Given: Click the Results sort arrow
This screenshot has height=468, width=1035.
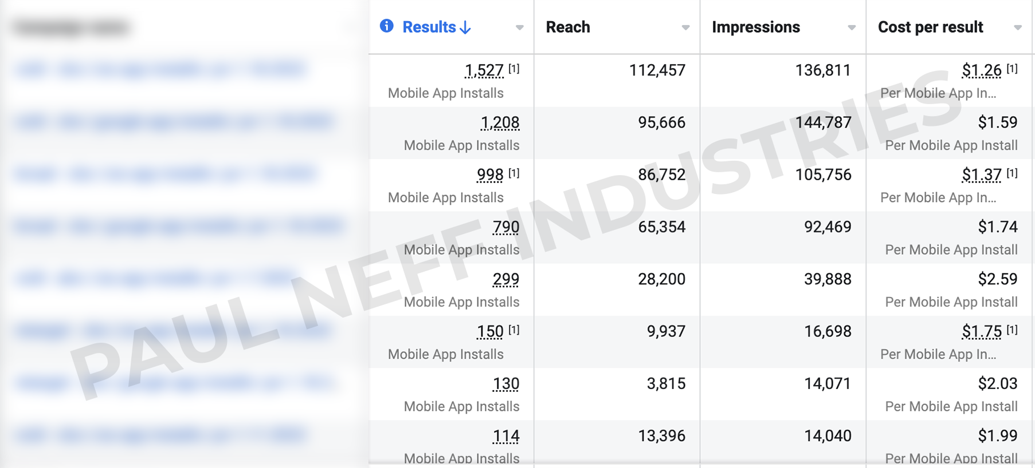Looking at the screenshot, I should (x=466, y=27).
